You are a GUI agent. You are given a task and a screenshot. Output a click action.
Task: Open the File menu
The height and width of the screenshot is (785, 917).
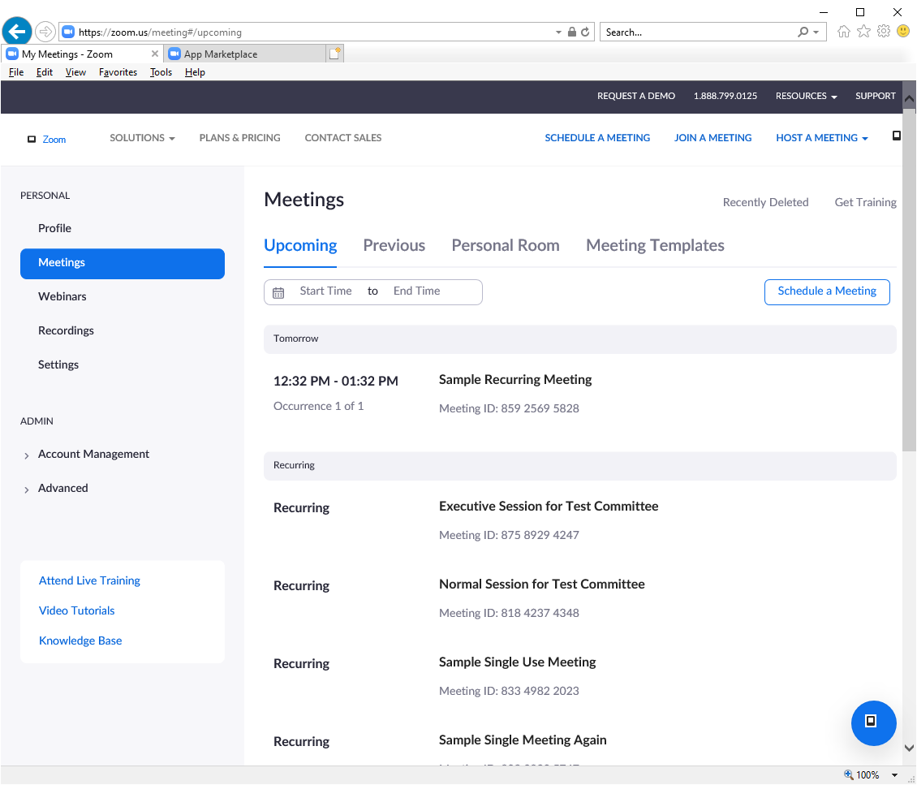click(16, 72)
